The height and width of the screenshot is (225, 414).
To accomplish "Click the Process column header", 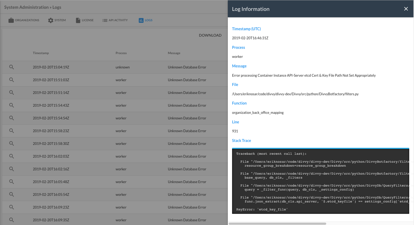I will point(121,53).
